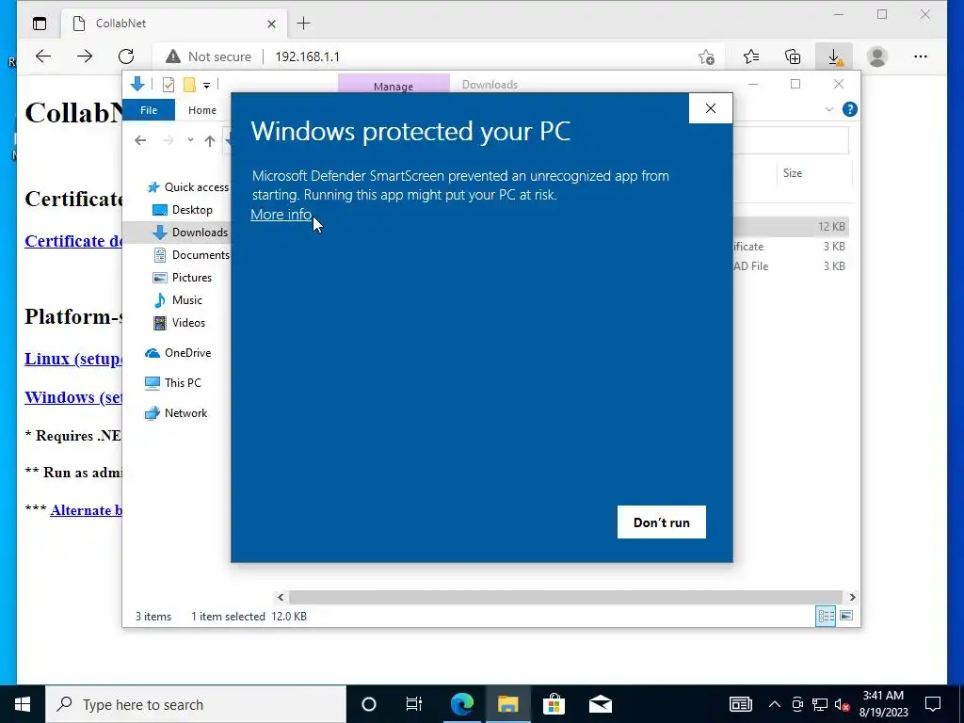Switch Explorer to Details view
The image size is (964, 723).
point(825,616)
